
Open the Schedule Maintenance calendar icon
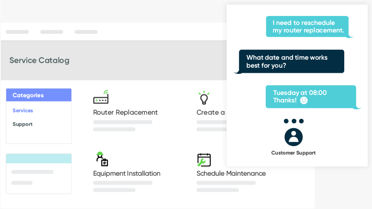204,160
